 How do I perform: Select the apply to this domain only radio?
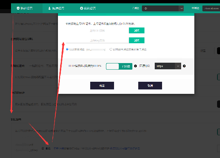[67, 49]
